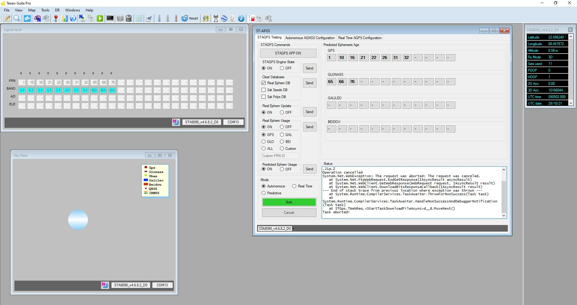
Task: Select the Predictive mode radio button
Action: [264, 193]
